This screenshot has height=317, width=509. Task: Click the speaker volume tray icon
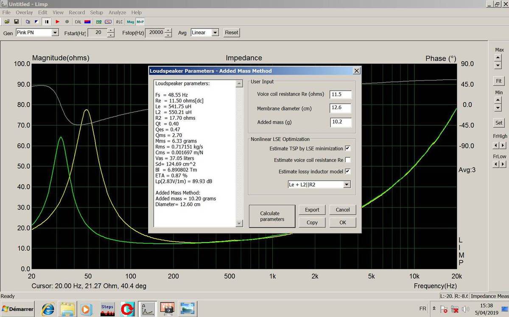click(465, 309)
